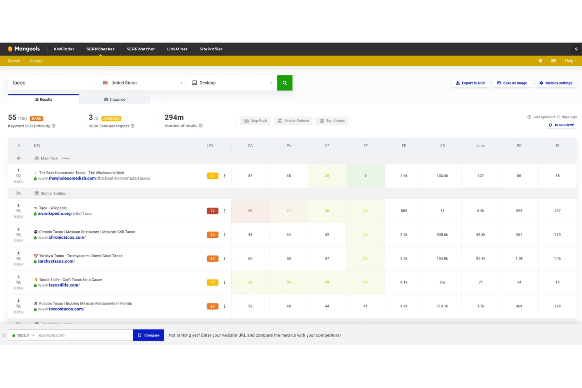582x388 pixels.
Task: Switch to the Snapshot tab
Action: (x=114, y=99)
